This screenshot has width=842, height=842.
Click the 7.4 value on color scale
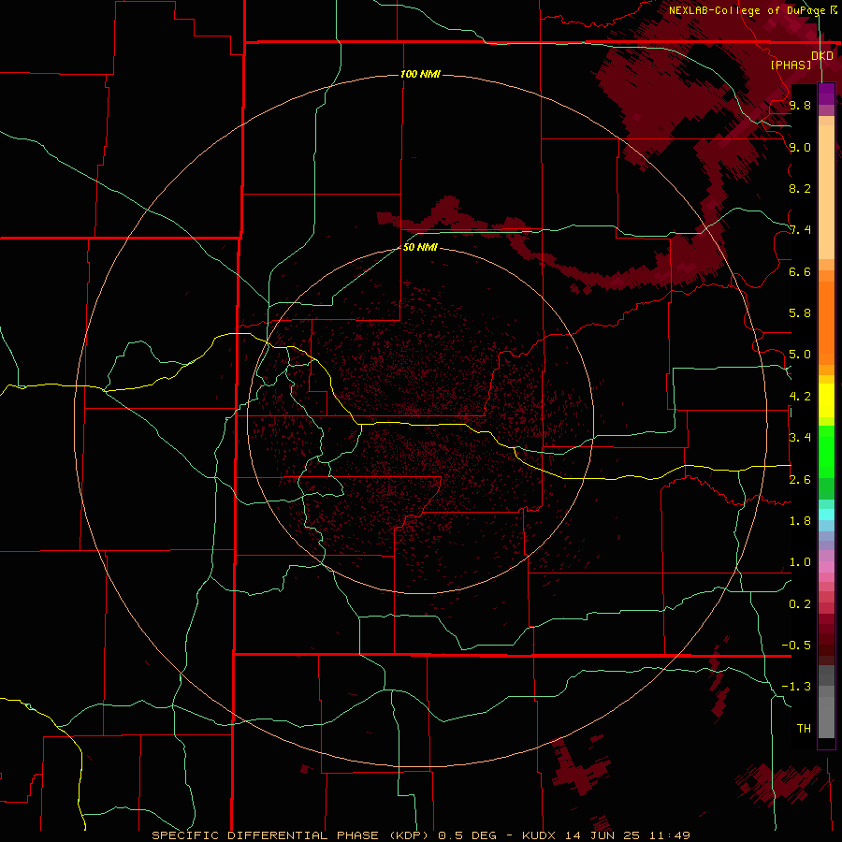point(800,230)
